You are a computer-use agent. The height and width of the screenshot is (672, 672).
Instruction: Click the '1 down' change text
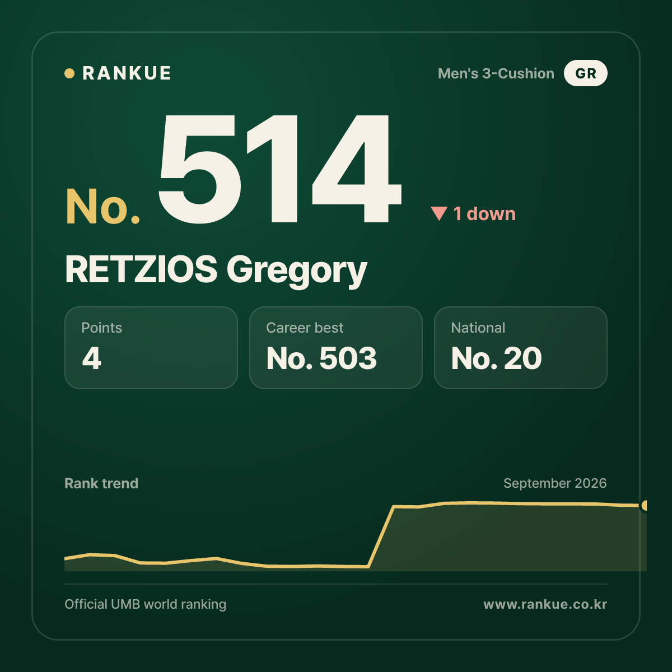click(484, 213)
